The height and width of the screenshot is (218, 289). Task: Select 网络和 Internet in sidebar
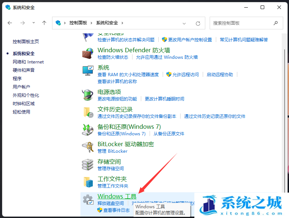click(28, 62)
